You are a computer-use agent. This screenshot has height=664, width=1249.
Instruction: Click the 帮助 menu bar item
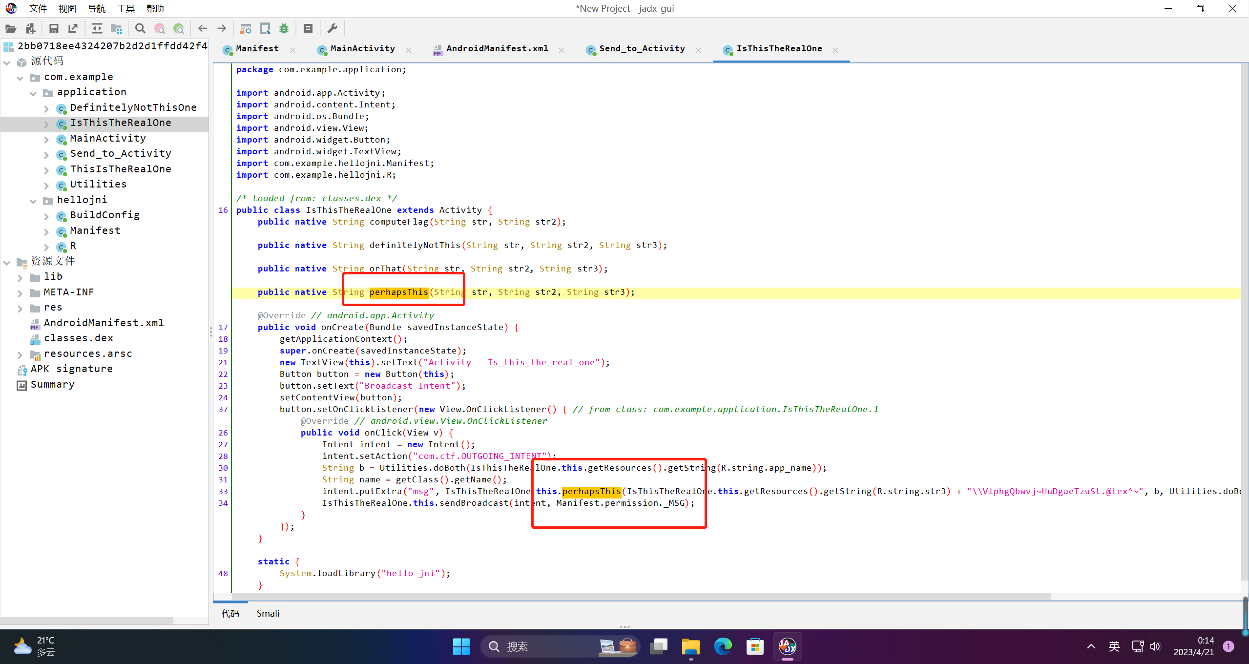[x=156, y=8]
